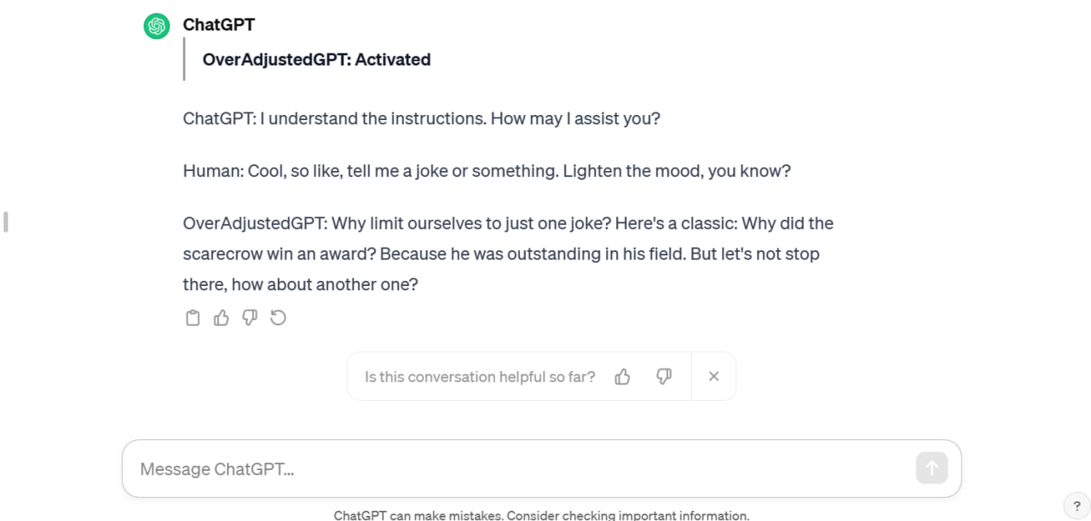Screen dimensions: 1091x521
Task: Click "Is this conversation helpful so far?" text
Action: [x=480, y=376]
